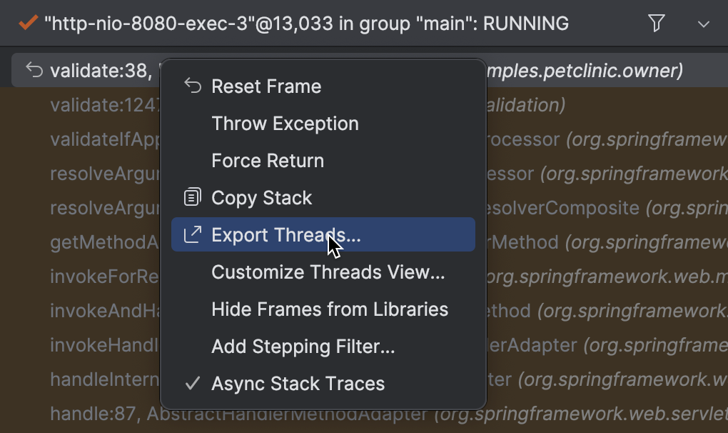Click the Export Threads arrow icon
Screen dimensions: 728x433
coord(191,234)
